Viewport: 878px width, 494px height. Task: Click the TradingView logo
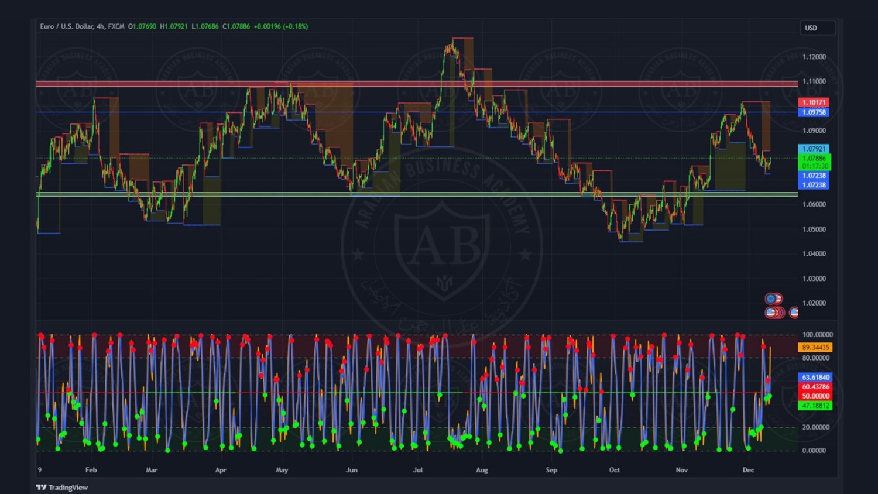point(62,487)
